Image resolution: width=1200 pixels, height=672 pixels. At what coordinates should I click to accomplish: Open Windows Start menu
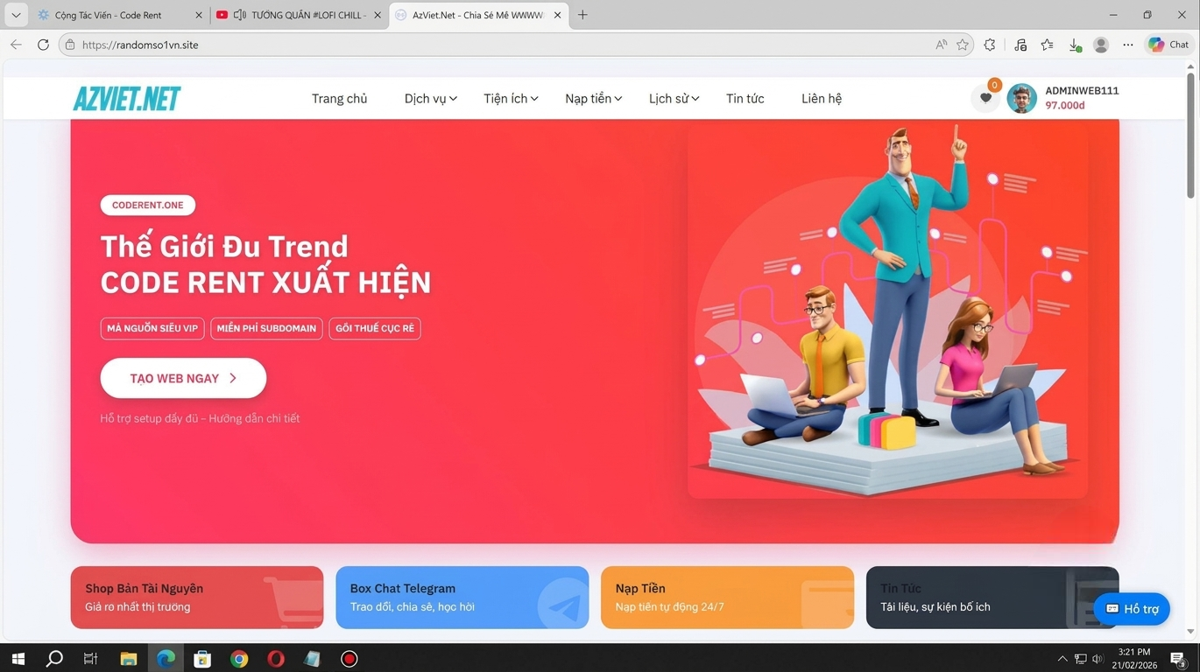pos(18,659)
